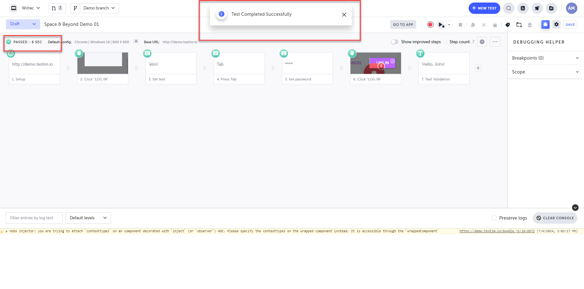Toggle Show improved steps switch
The height and width of the screenshot is (289, 584).
tap(394, 42)
